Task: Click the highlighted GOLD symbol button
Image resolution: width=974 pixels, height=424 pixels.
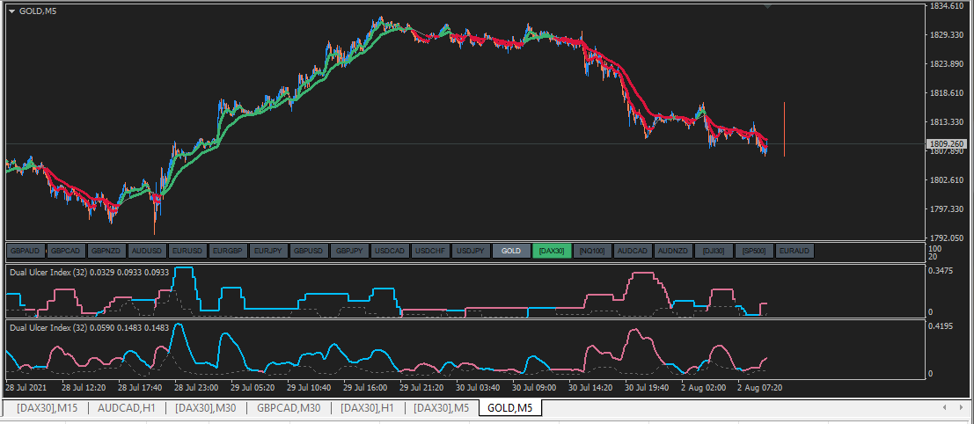Action: pos(511,251)
